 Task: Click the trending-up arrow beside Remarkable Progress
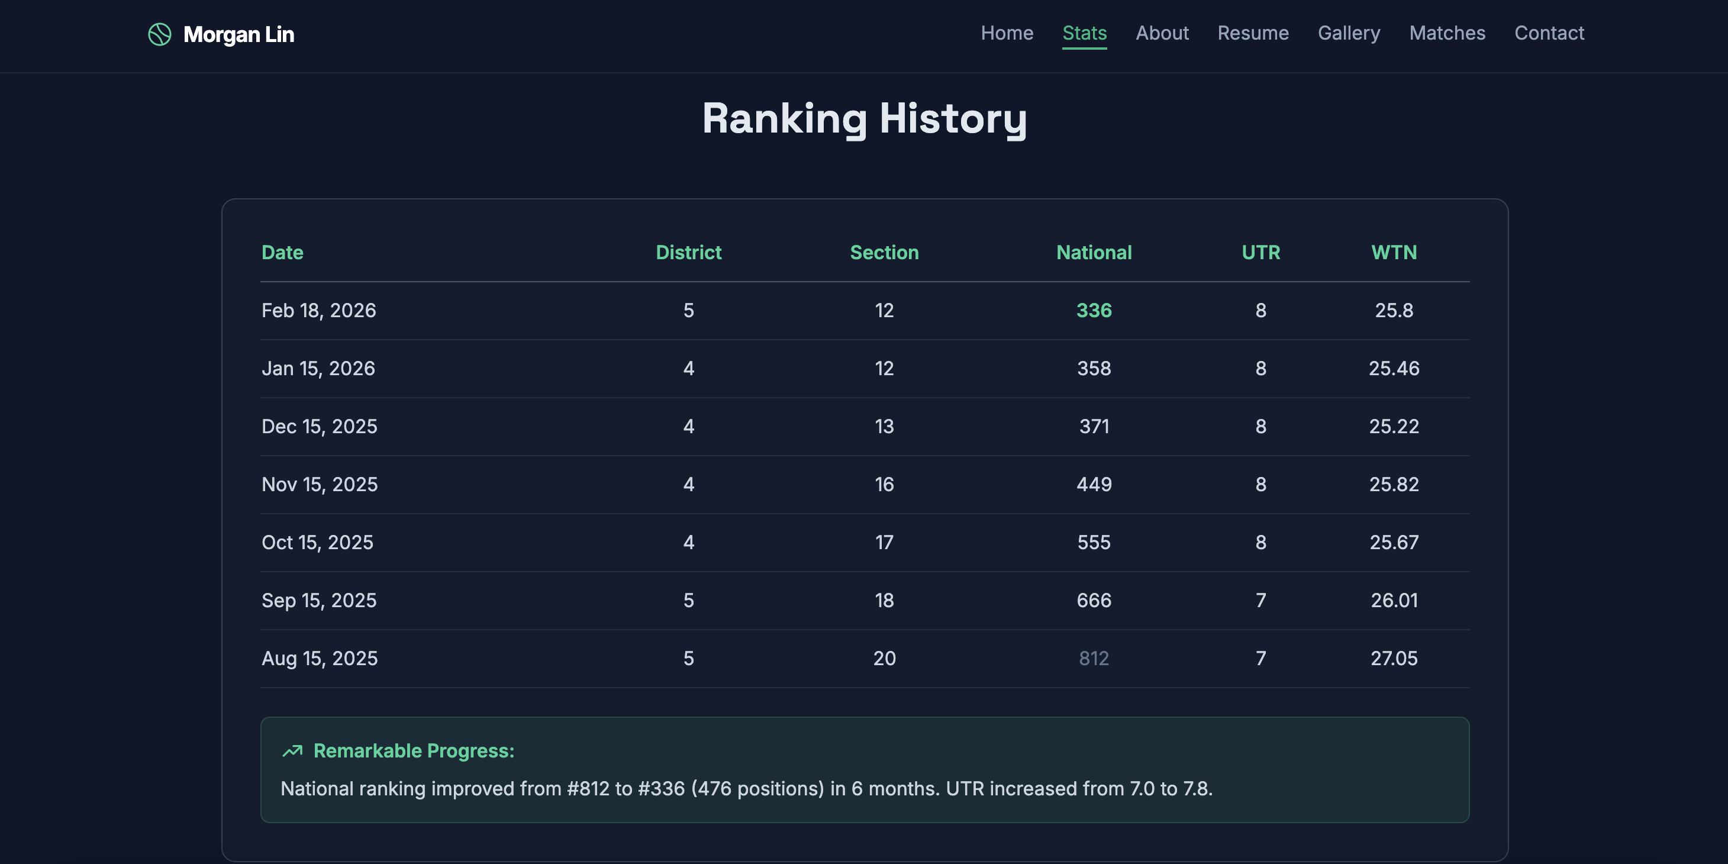point(291,750)
